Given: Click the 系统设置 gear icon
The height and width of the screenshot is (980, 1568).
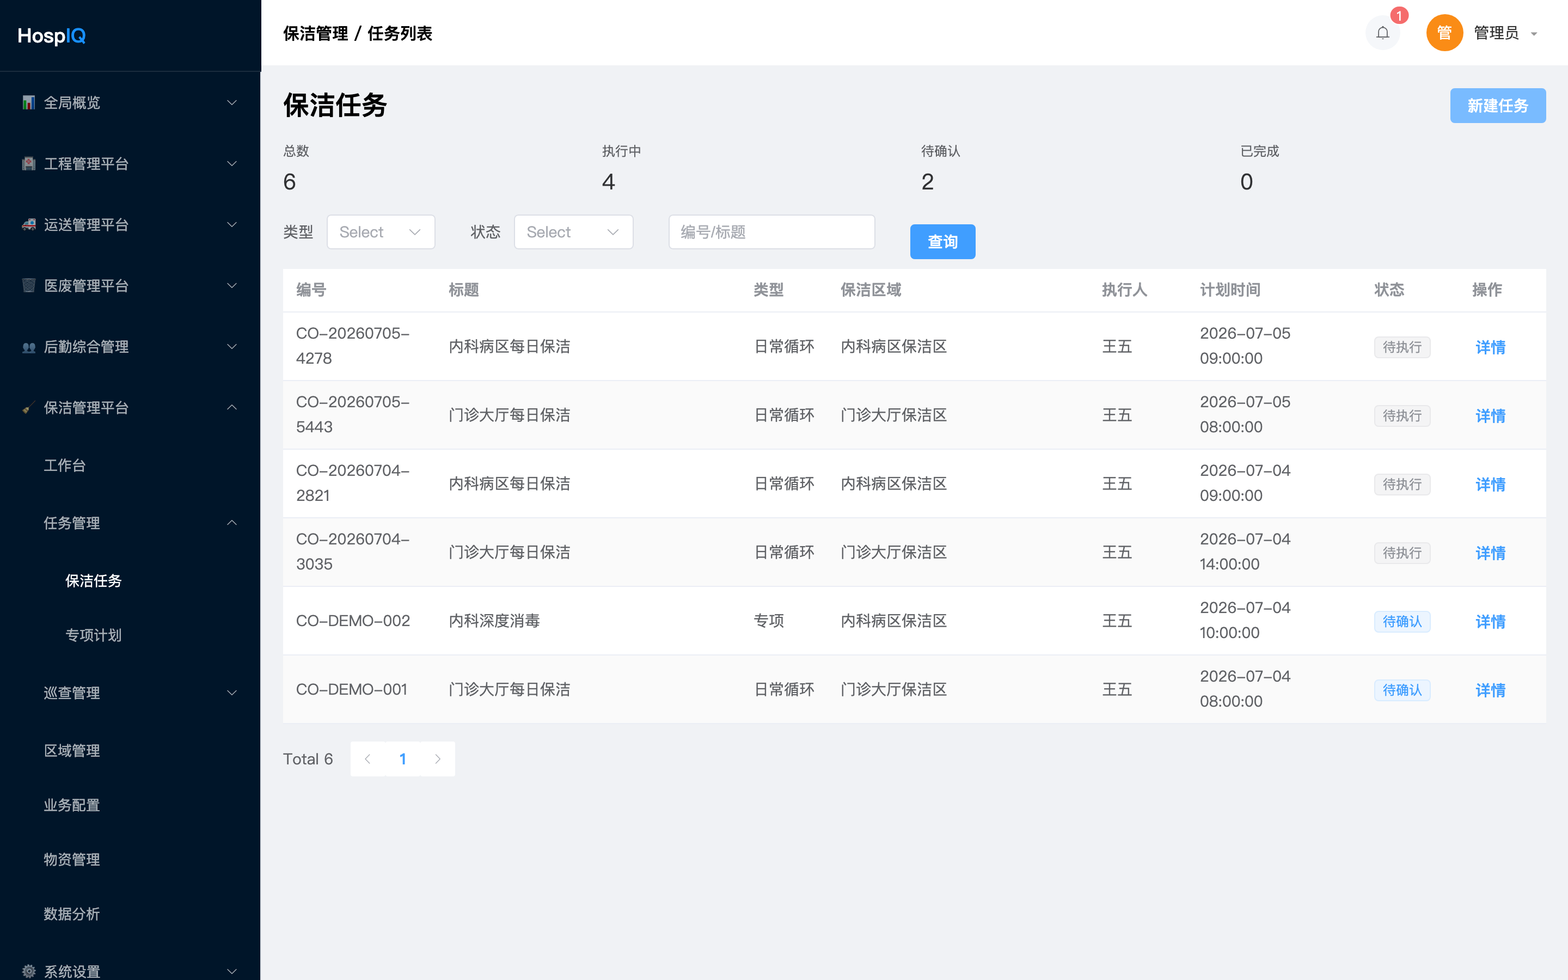Looking at the screenshot, I should [x=28, y=971].
